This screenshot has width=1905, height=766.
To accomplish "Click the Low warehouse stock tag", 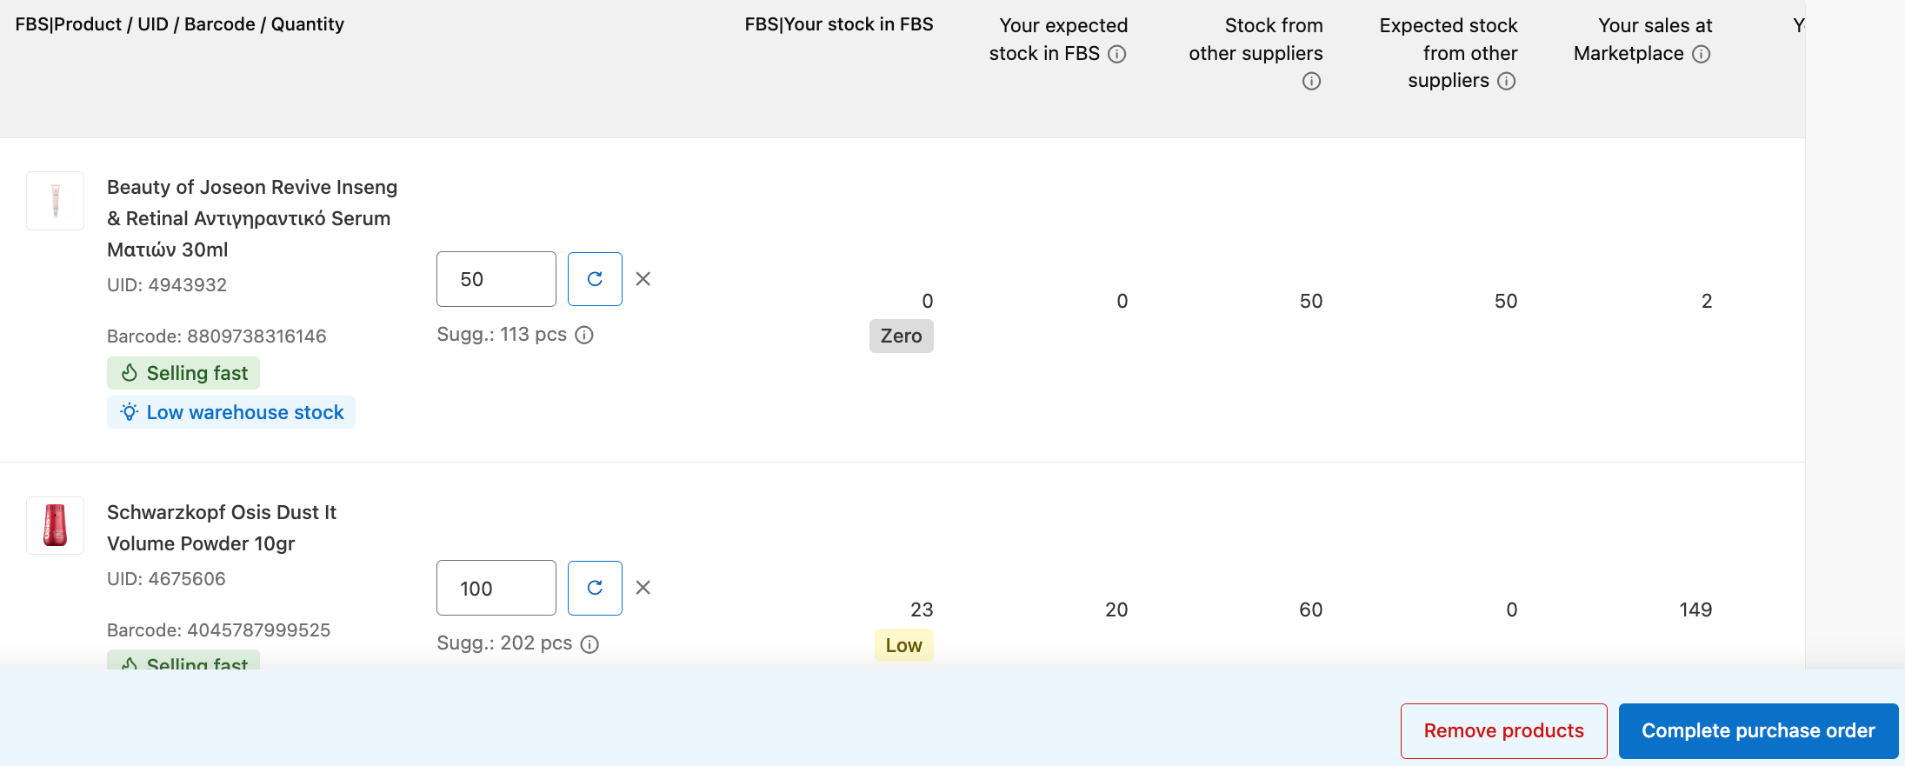I will click(x=231, y=412).
